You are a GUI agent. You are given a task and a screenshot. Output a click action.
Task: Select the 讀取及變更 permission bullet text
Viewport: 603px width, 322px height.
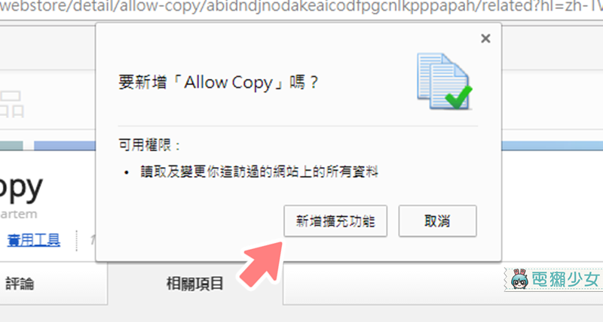tap(259, 172)
